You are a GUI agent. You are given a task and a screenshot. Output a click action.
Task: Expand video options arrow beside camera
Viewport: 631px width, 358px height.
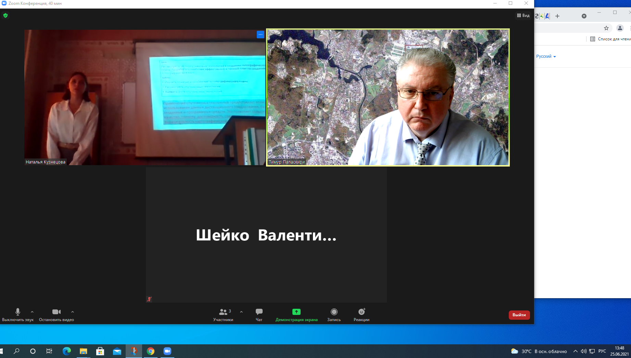73,312
